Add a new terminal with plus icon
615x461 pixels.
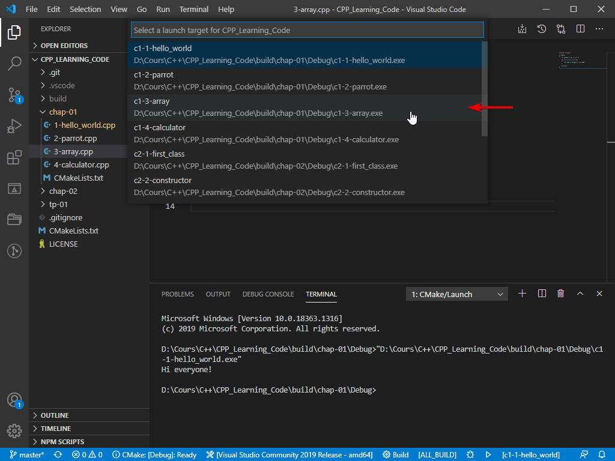[x=522, y=294]
